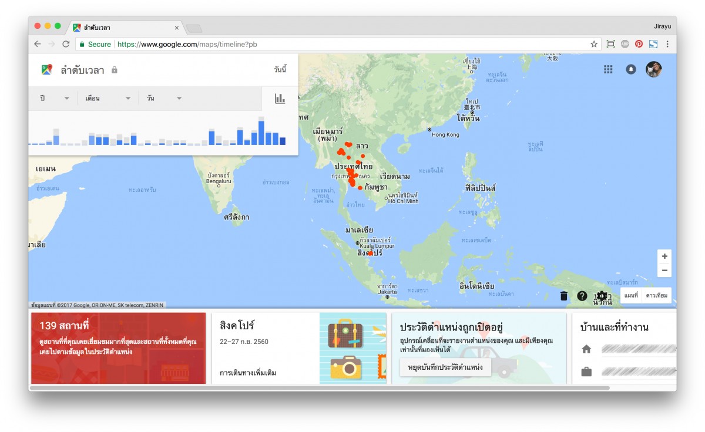The width and height of the screenshot is (705, 432).
Task: Click the เวียดนาม country label
Action: point(395,176)
